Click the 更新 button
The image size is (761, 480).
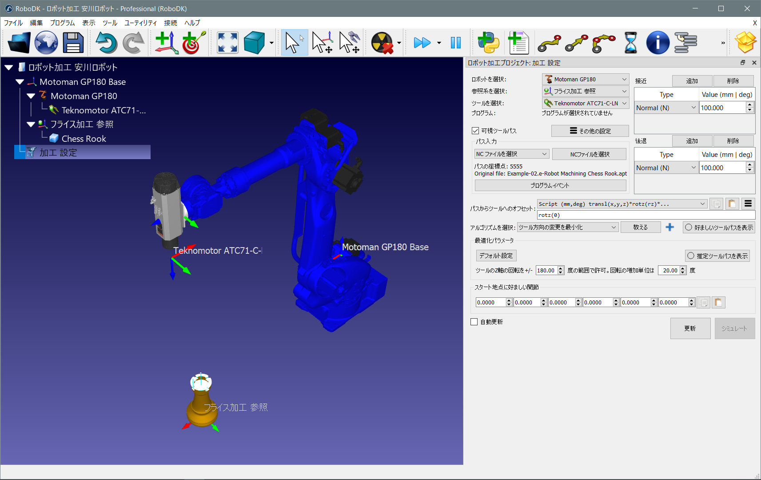coord(690,328)
